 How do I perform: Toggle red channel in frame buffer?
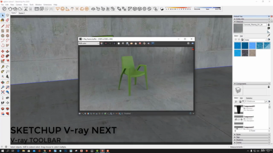[106, 43]
